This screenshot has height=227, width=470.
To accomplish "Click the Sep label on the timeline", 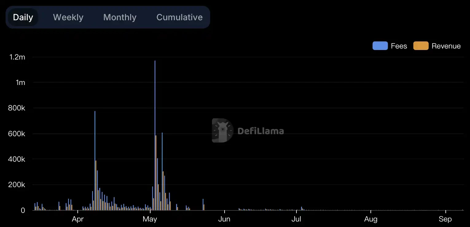I will tap(445, 219).
